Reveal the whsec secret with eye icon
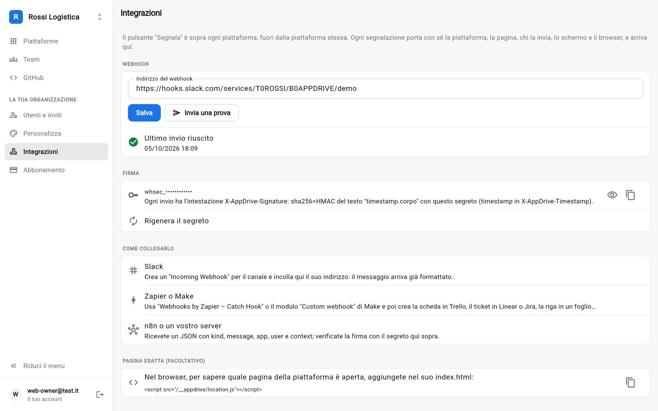658x411 pixels. (x=612, y=195)
